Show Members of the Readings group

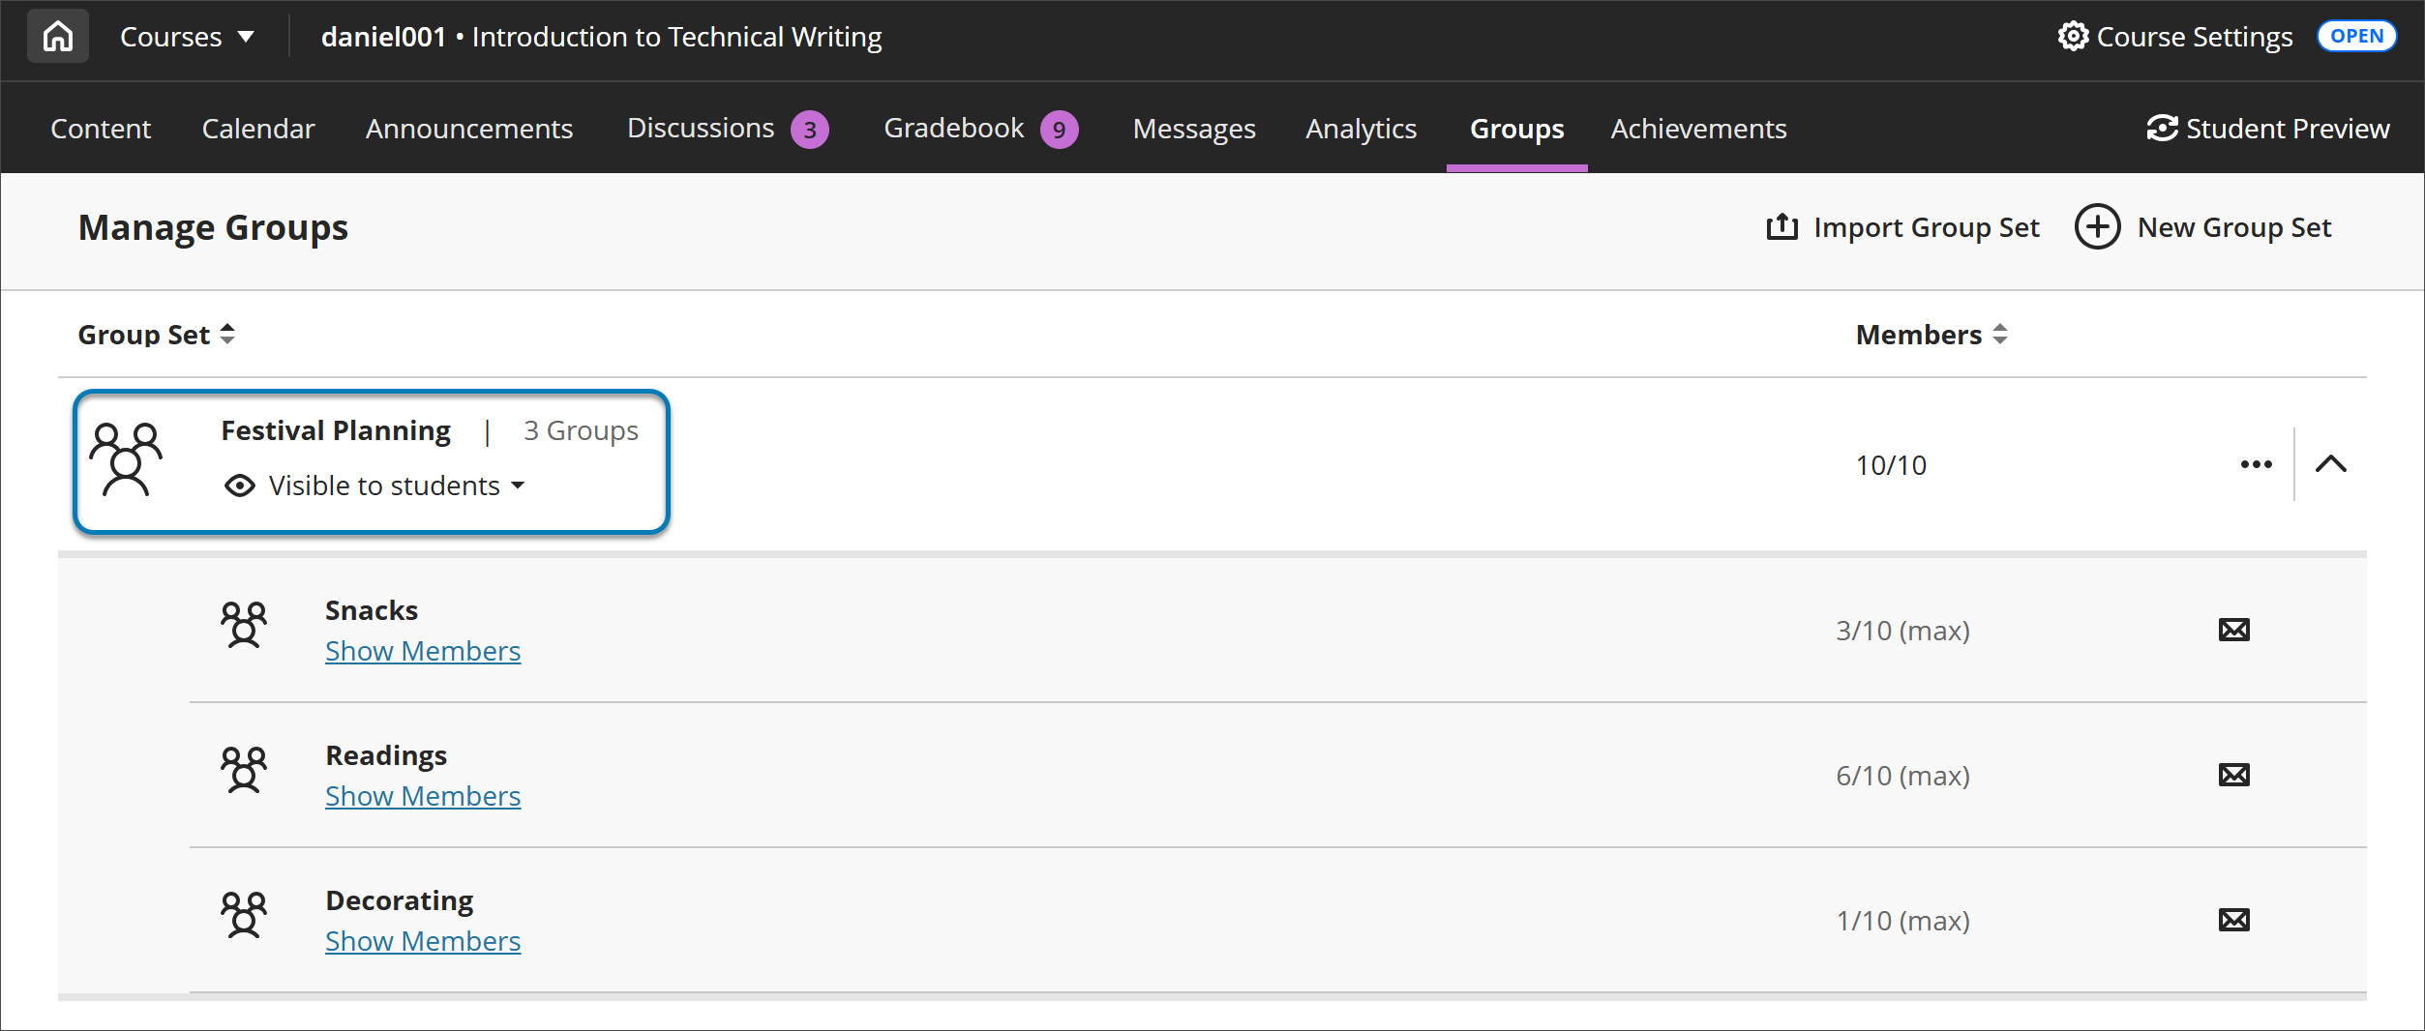422,795
